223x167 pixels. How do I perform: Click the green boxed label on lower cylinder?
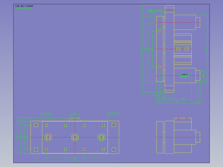coord(185,75)
